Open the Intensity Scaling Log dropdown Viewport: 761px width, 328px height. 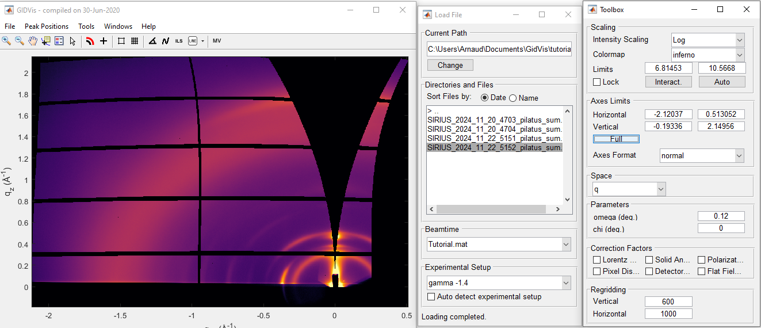tap(708, 40)
